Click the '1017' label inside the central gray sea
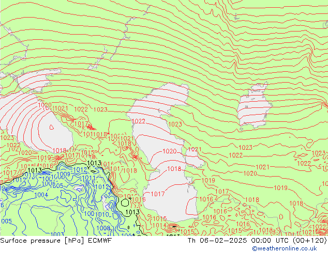The width and height of the screenshot is (328, 253). coord(158,194)
